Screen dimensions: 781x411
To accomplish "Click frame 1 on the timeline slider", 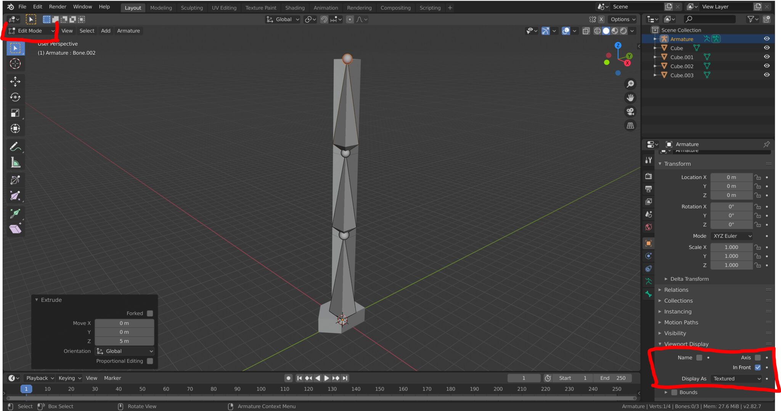I will pos(26,389).
